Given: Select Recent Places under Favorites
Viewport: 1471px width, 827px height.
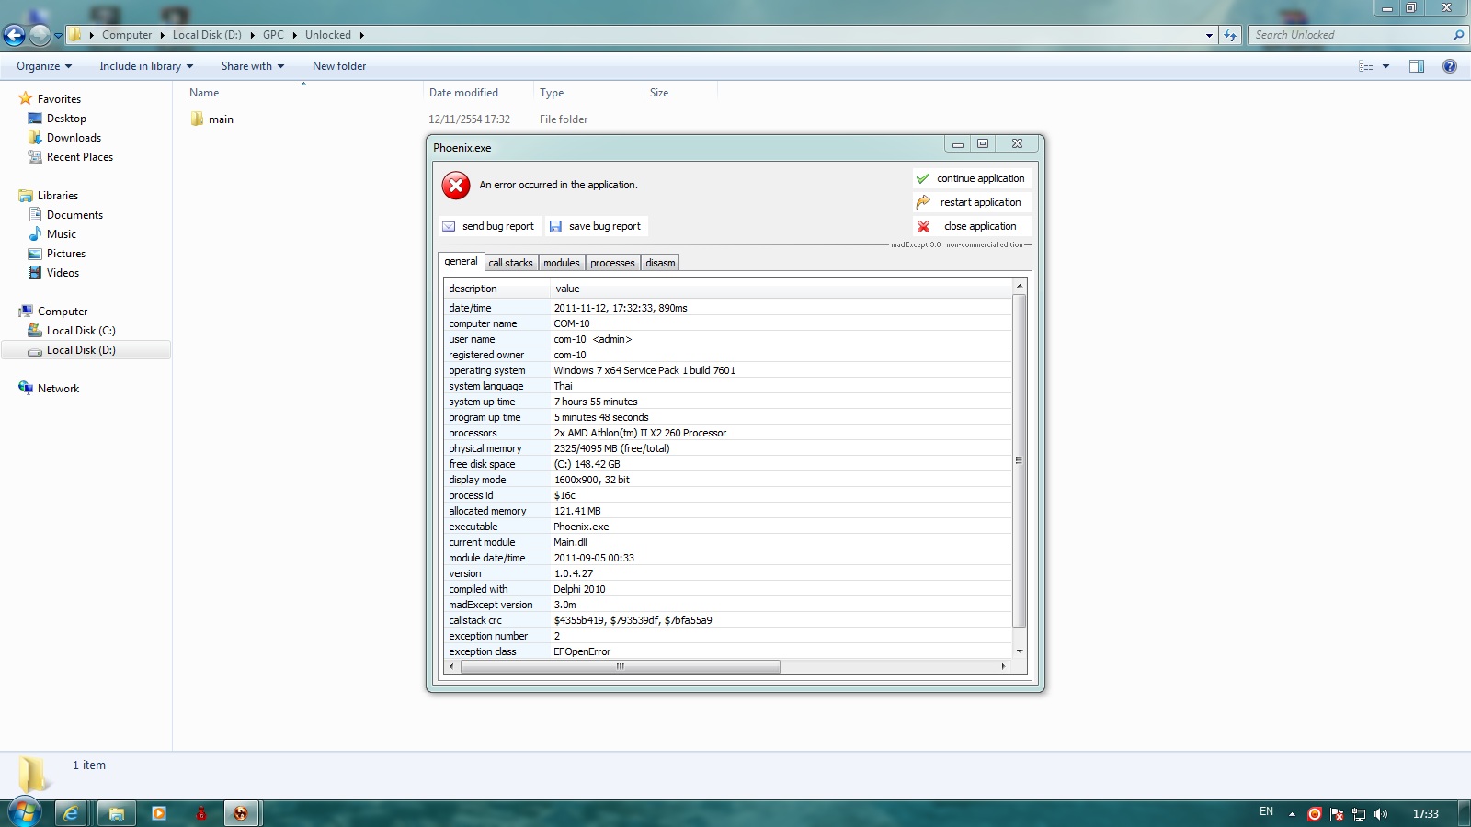Looking at the screenshot, I should coord(80,157).
